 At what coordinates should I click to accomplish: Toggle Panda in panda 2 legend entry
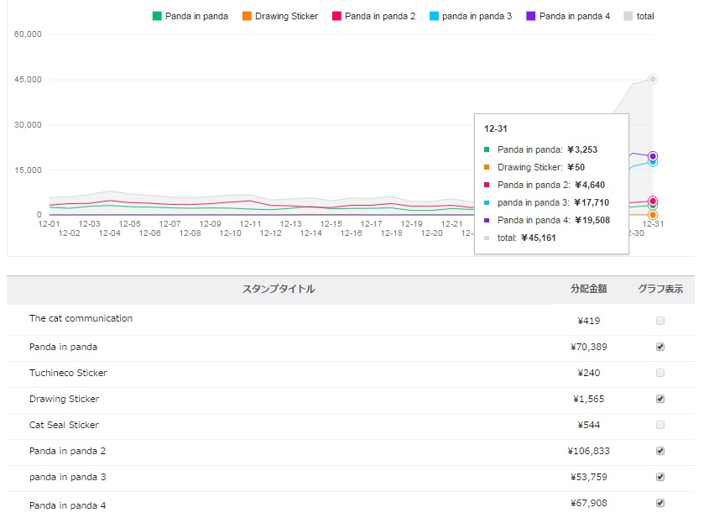tap(373, 16)
